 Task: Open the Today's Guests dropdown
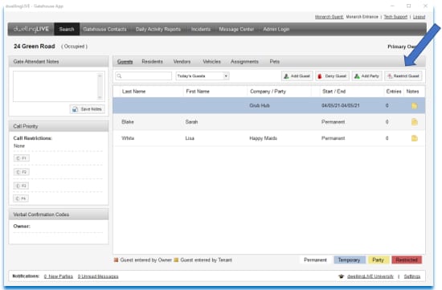(203, 76)
